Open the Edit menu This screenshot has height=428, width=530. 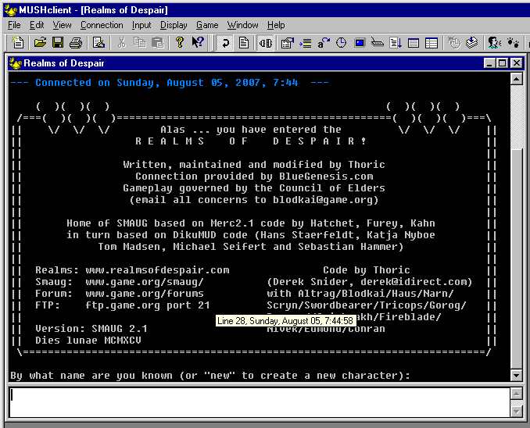(x=37, y=25)
